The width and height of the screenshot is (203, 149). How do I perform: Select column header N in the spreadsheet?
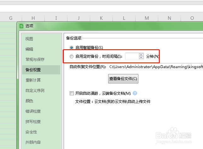(169, 18)
